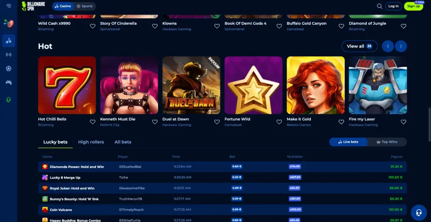Open Hot Chilli Bells game thumbnail
Viewport: 431px width, 222px height.
tap(67, 85)
